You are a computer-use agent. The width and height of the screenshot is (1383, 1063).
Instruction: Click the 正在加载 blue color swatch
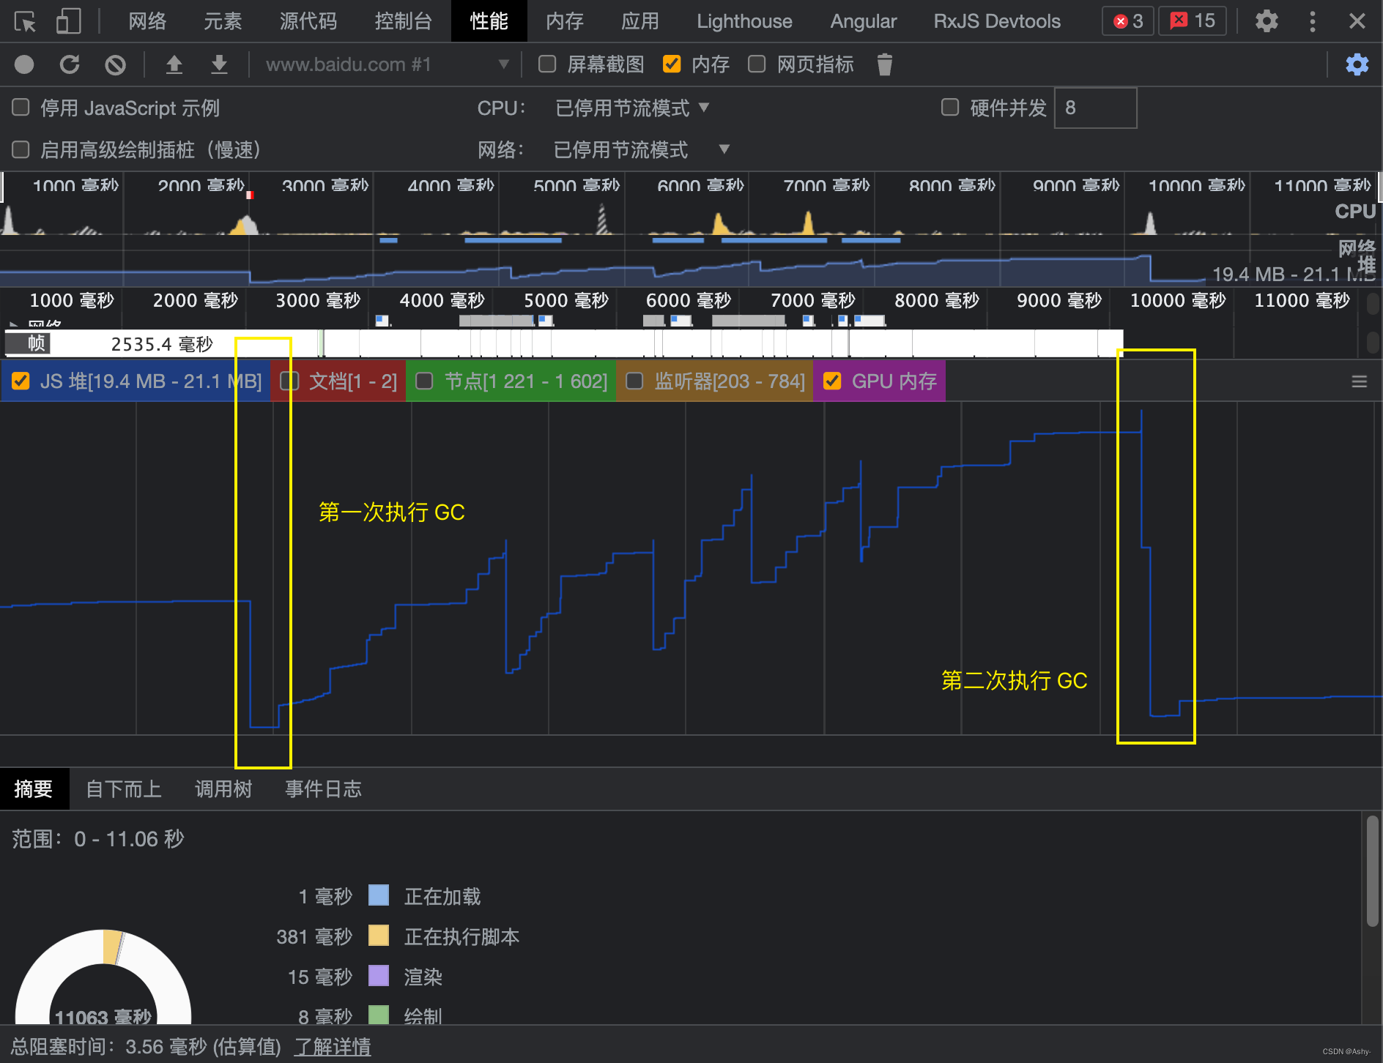point(379,895)
